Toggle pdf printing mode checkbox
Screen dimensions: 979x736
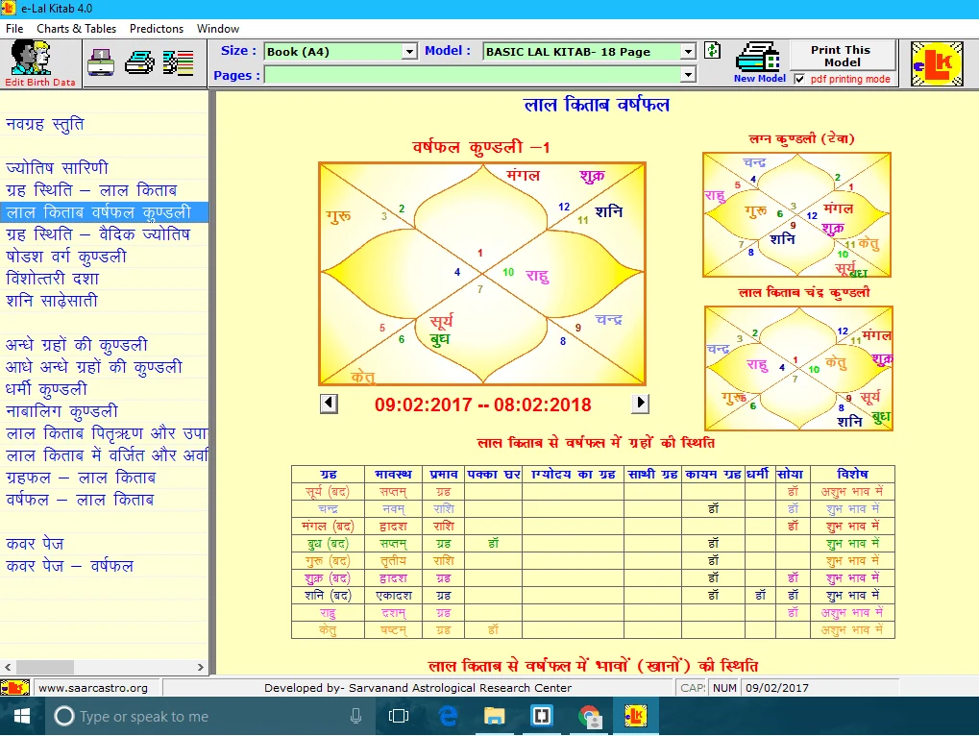[799, 79]
